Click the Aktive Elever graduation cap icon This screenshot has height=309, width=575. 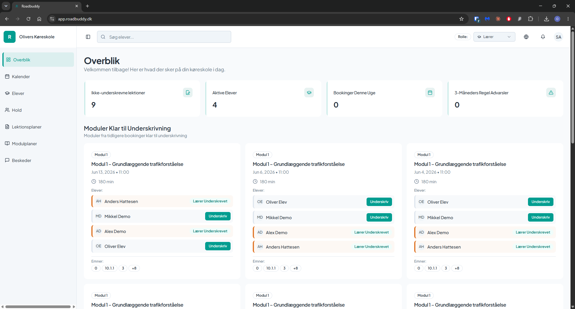[309, 93]
